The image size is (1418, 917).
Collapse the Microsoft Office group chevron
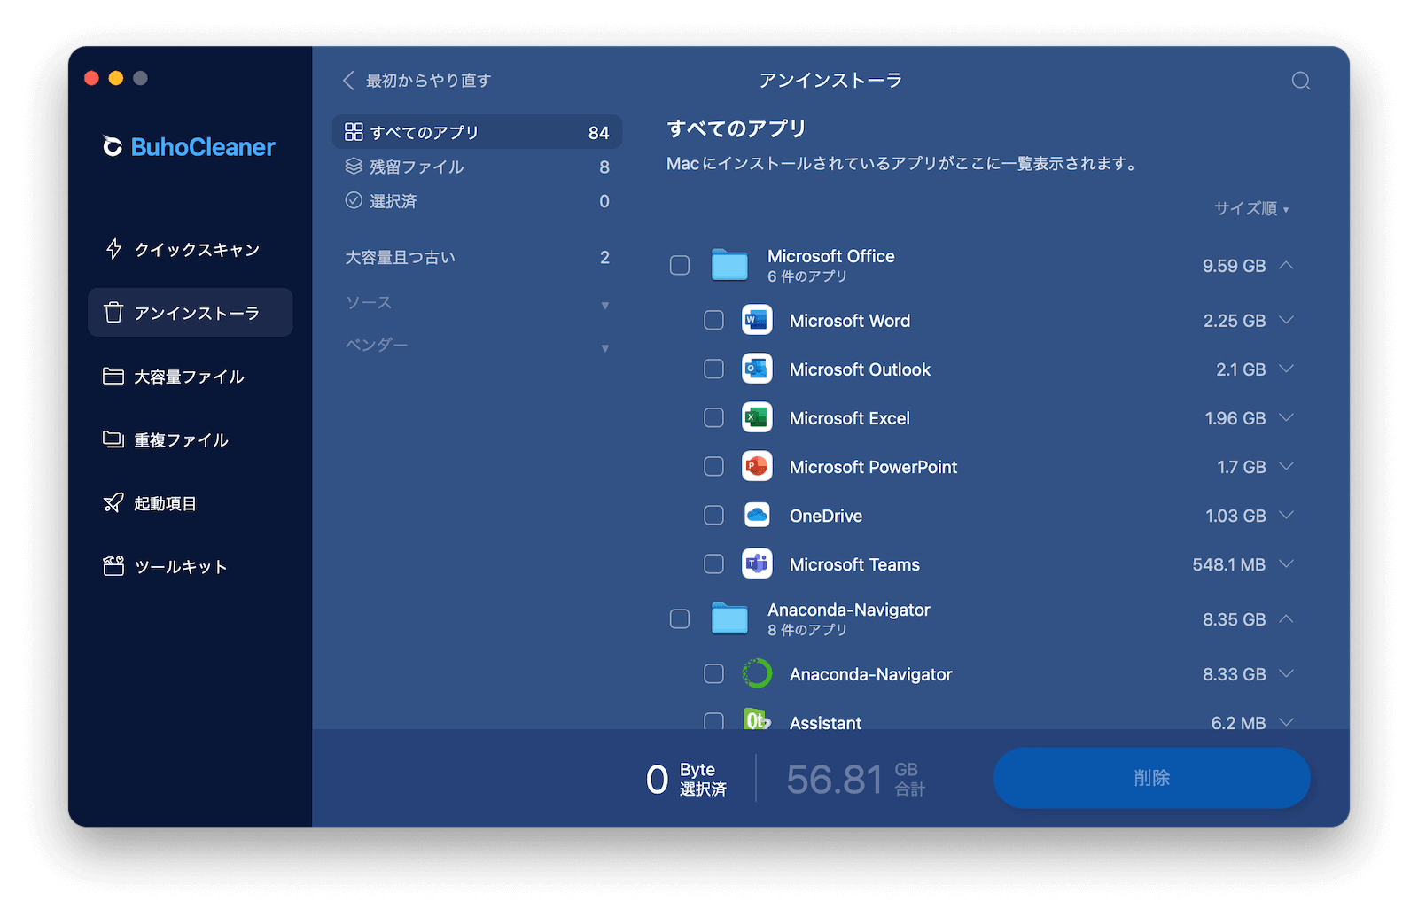[x=1287, y=265]
